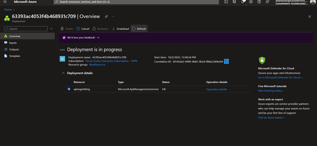
Task: Open the Settings gear
Action: (251, 2)
